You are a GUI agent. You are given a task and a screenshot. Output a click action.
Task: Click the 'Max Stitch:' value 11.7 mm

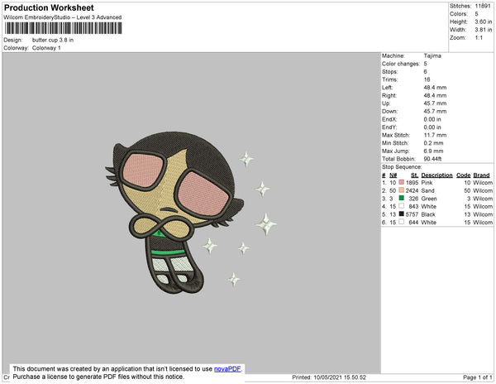[436, 135]
